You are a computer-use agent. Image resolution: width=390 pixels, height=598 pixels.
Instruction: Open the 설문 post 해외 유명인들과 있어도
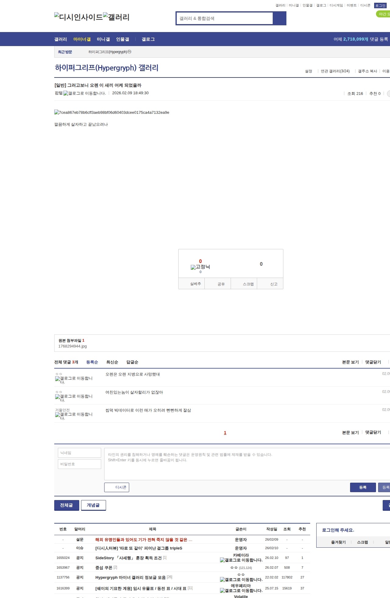click(x=144, y=540)
